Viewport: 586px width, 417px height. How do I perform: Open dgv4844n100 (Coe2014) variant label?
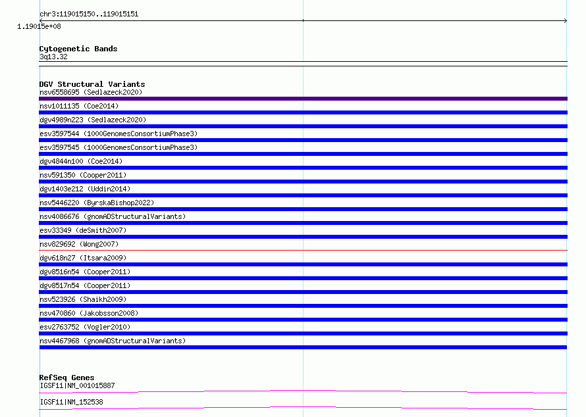81,161
